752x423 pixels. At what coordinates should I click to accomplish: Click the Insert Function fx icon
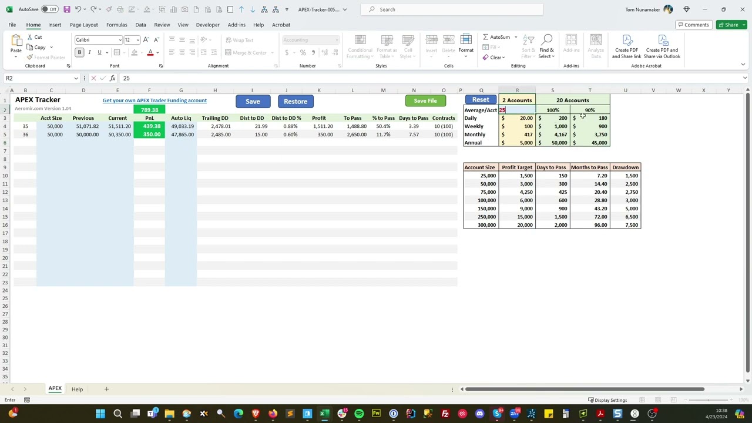point(112,78)
